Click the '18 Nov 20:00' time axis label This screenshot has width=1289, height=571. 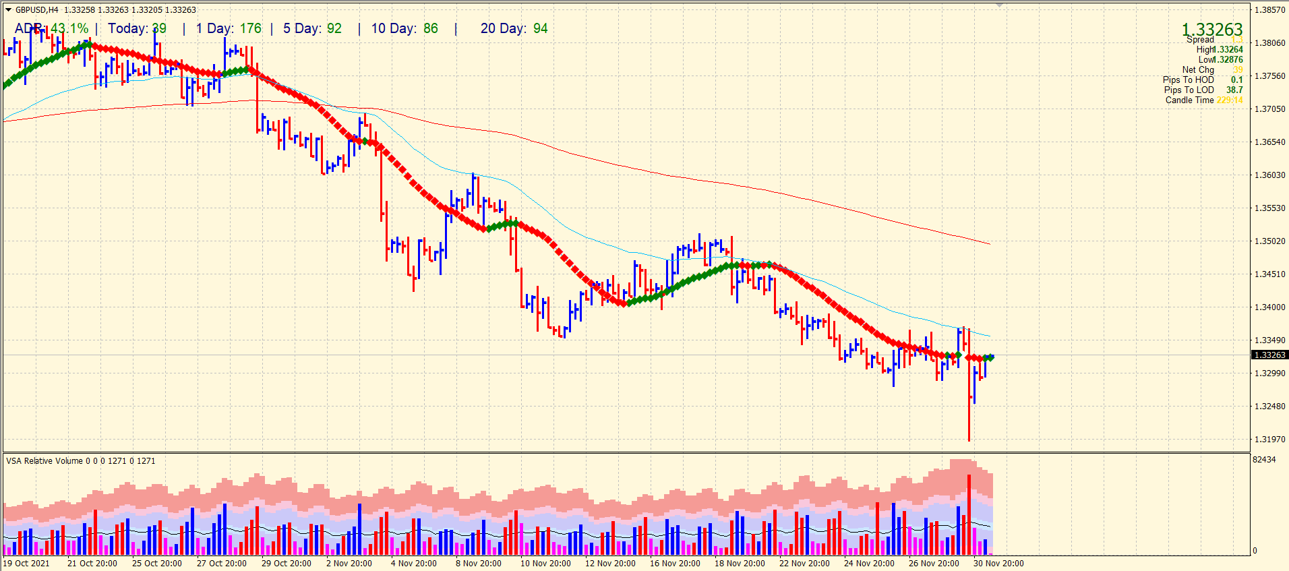(740, 564)
